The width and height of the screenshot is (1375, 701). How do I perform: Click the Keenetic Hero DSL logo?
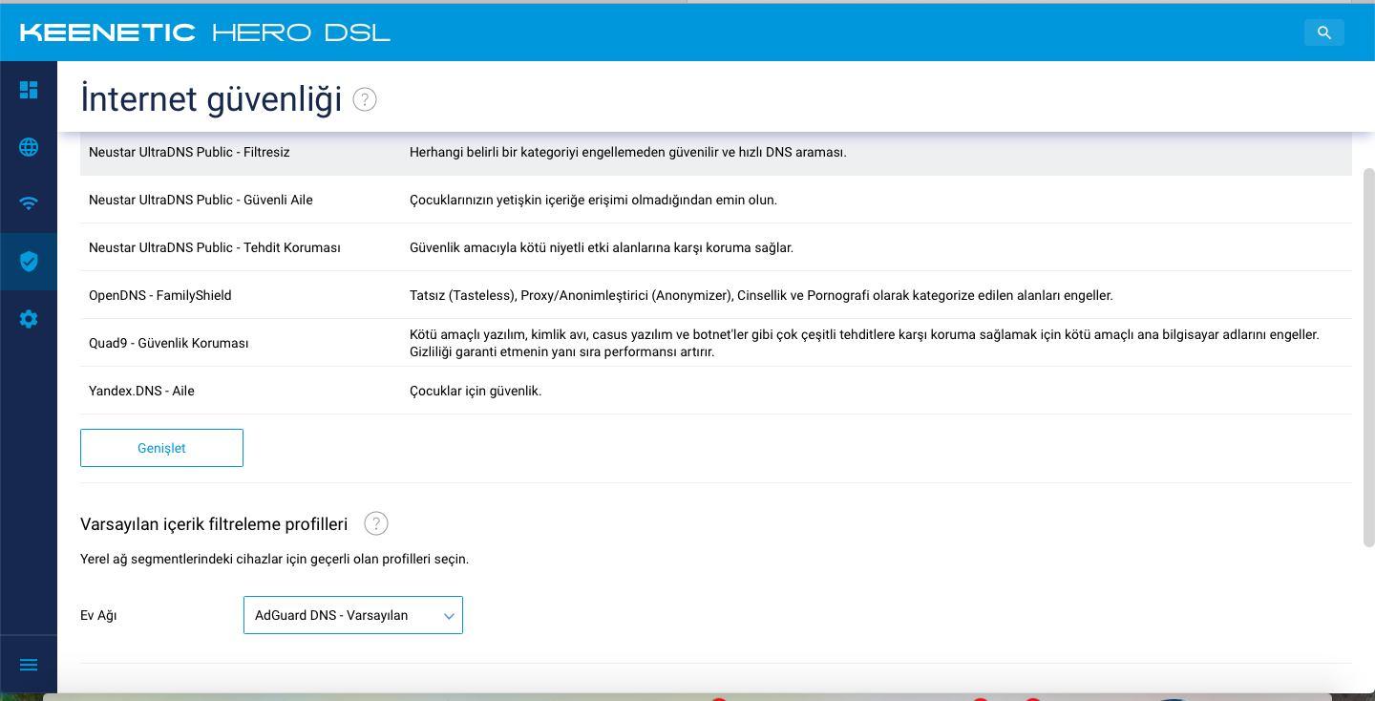pyautogui.click(x=204, y=32)
